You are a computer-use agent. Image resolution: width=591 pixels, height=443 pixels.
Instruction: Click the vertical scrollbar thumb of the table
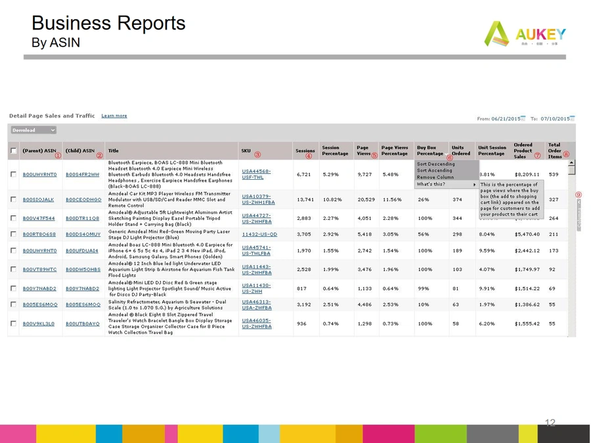(571, 171)
